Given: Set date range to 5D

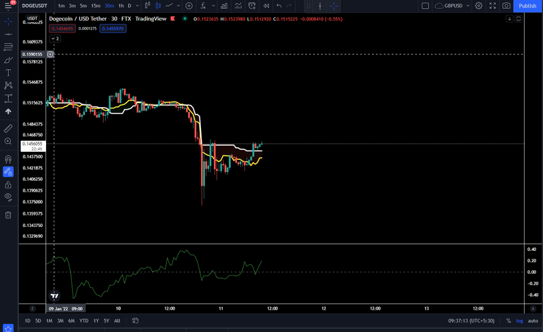Looking at the screenshot, I should [38, 320].
